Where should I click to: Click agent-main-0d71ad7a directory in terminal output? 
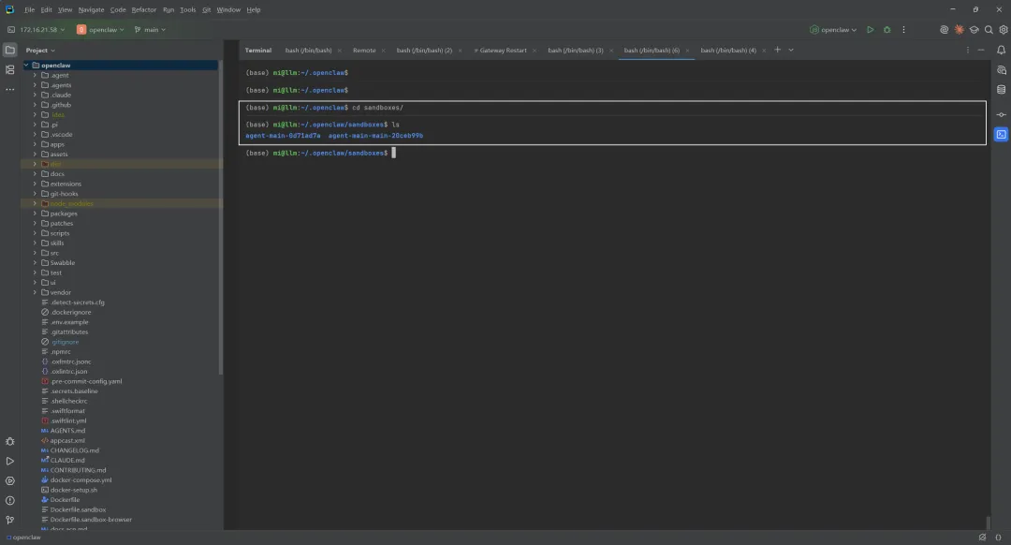point(283,136)
